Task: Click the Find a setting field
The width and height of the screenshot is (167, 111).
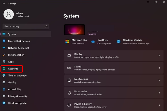Action: (24, 26)
